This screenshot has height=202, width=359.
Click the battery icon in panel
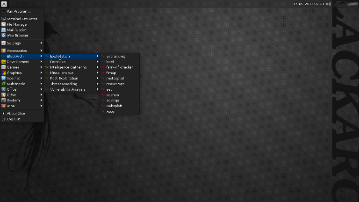coord(343,4)
